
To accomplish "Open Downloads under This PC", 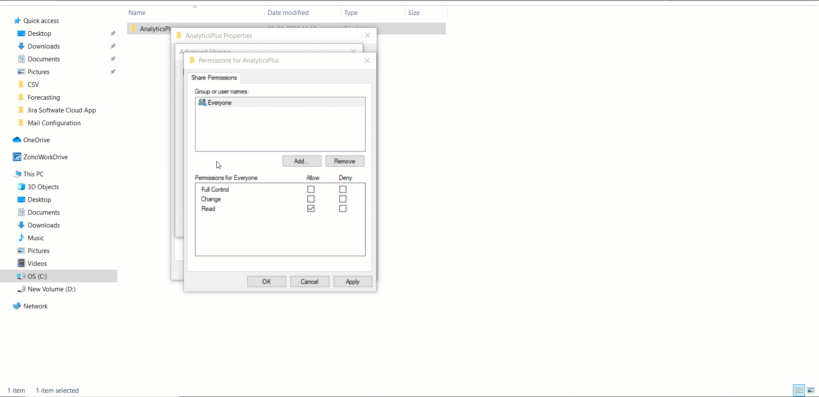I will pos(44,225).
